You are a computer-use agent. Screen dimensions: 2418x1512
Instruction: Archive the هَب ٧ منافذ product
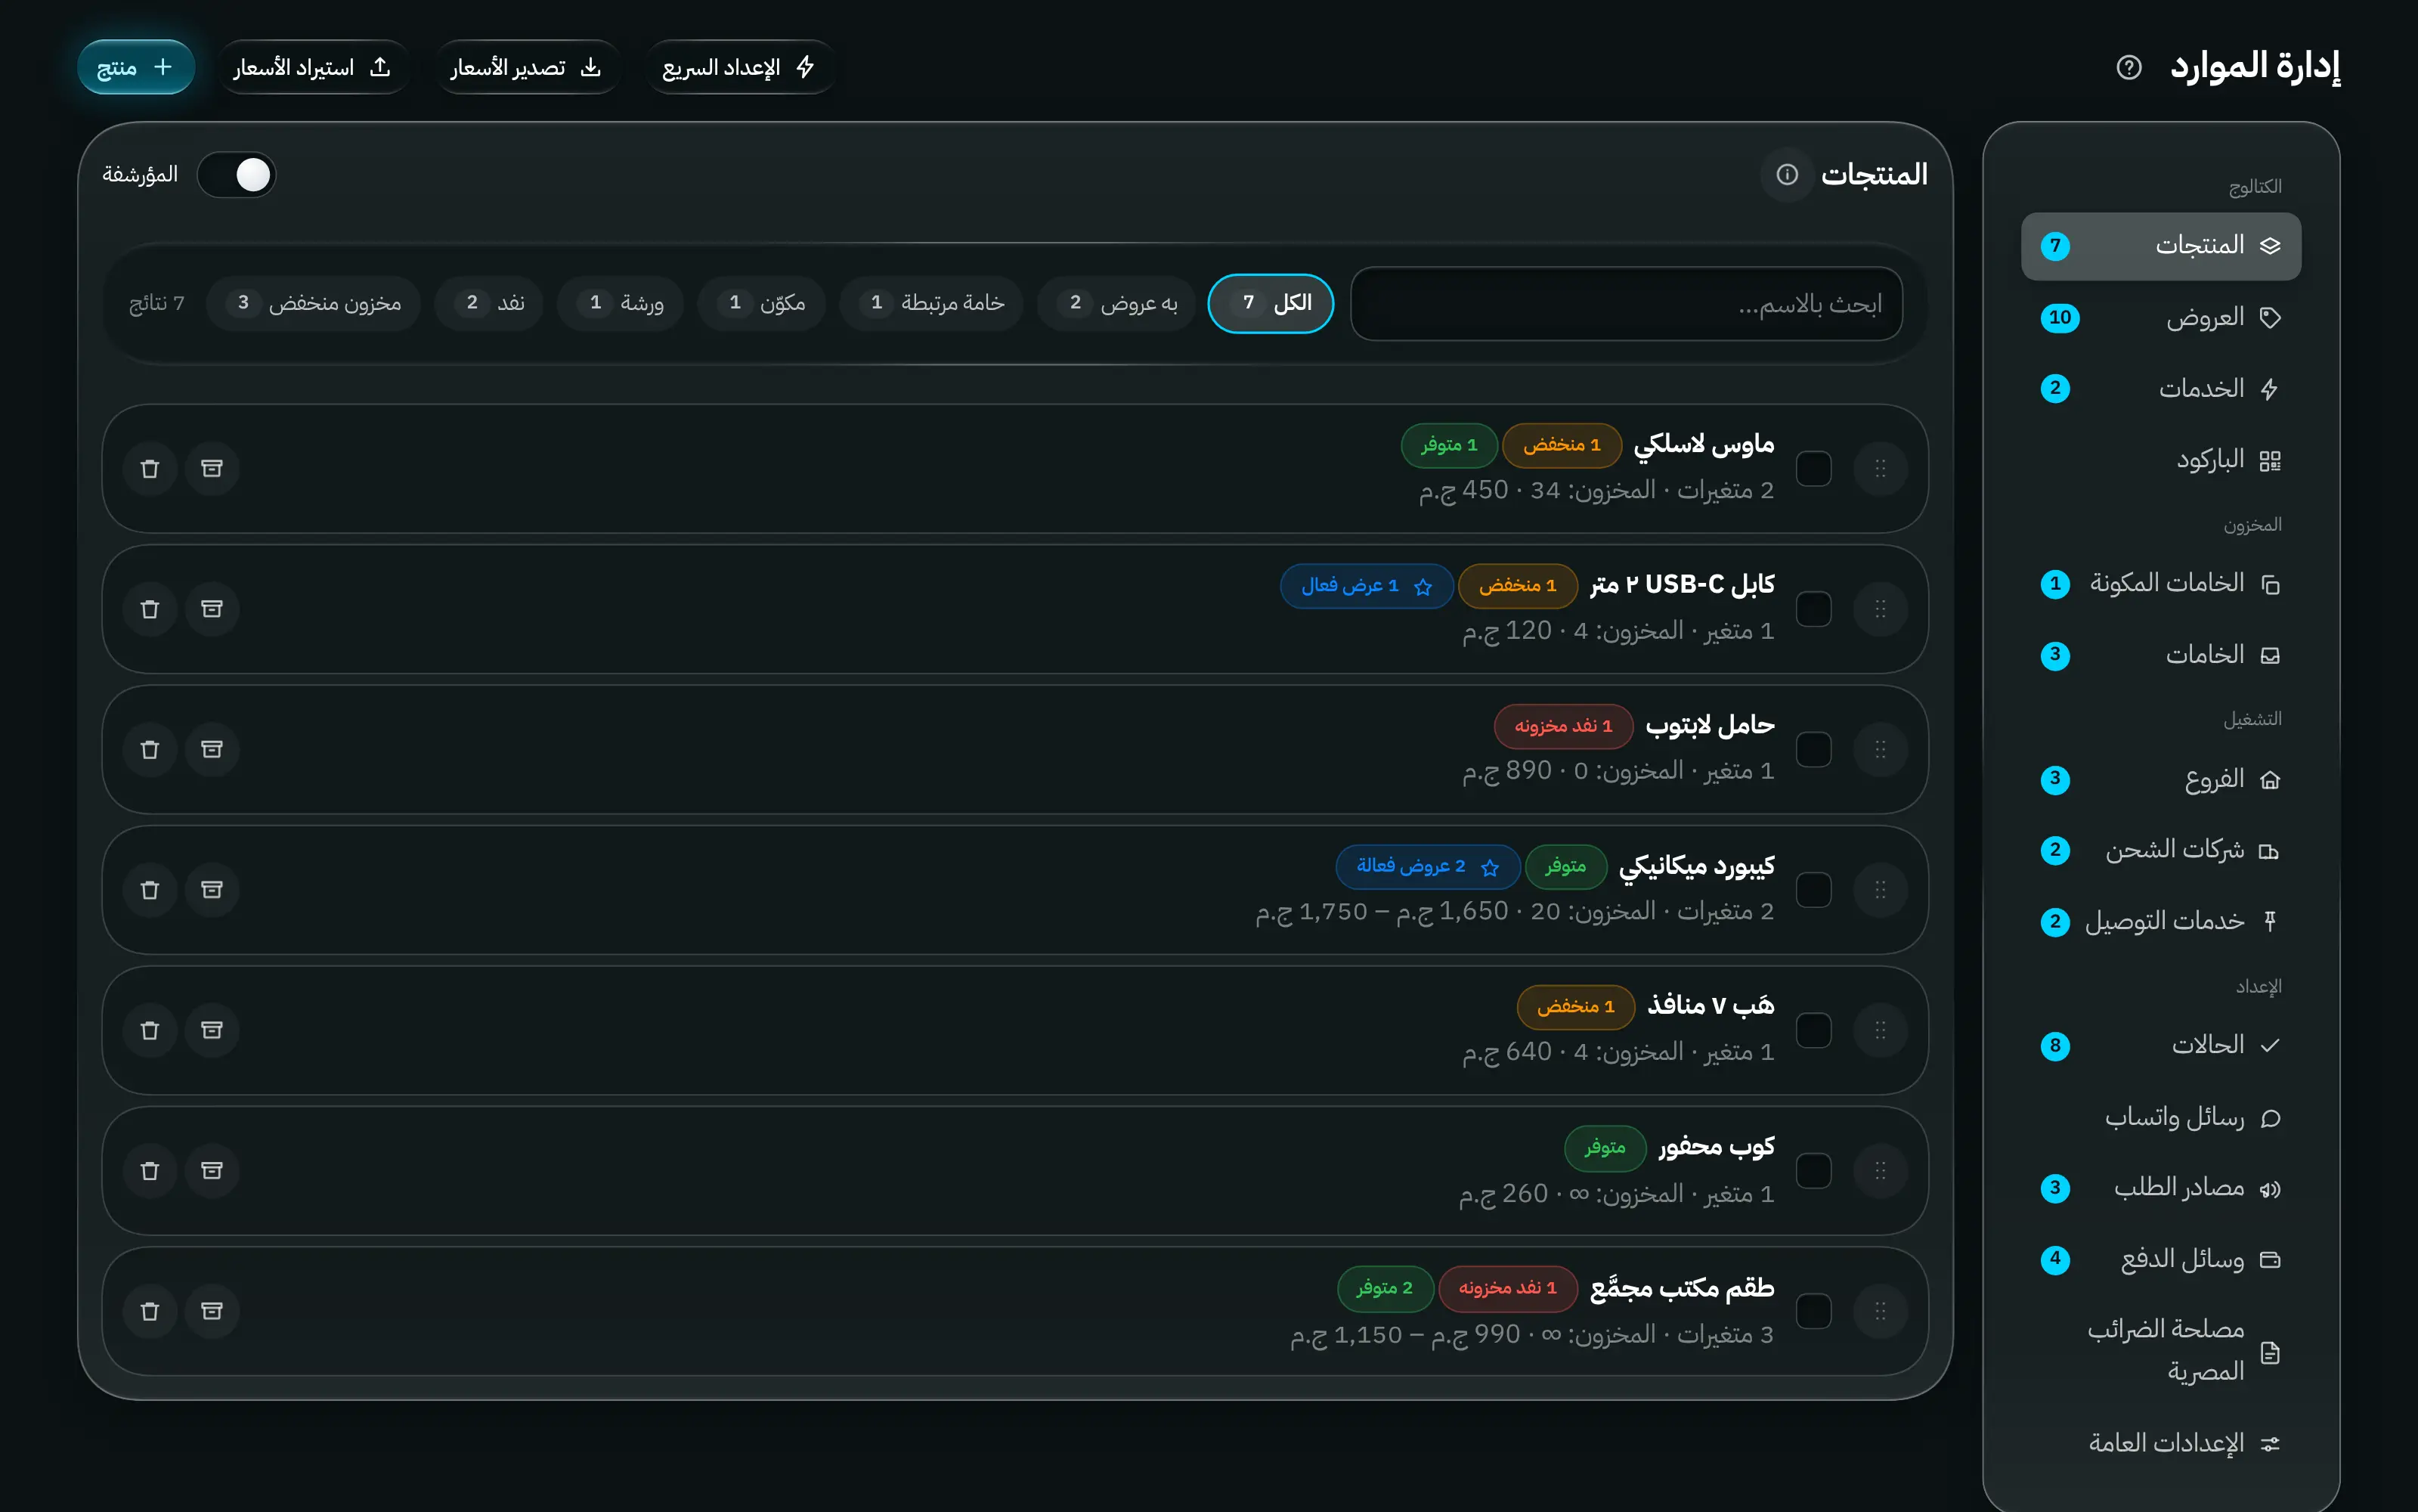click(x=212, y=1030)
